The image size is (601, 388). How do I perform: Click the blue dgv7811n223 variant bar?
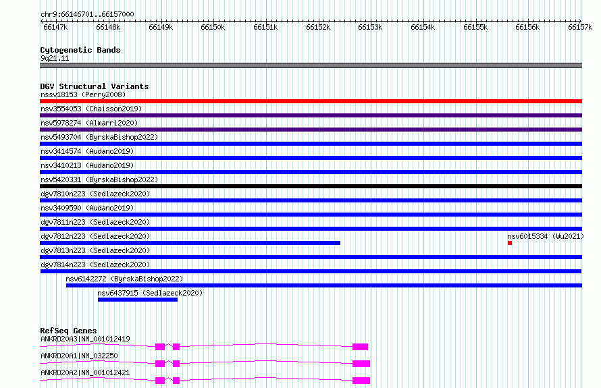click(x=311, y=229)
